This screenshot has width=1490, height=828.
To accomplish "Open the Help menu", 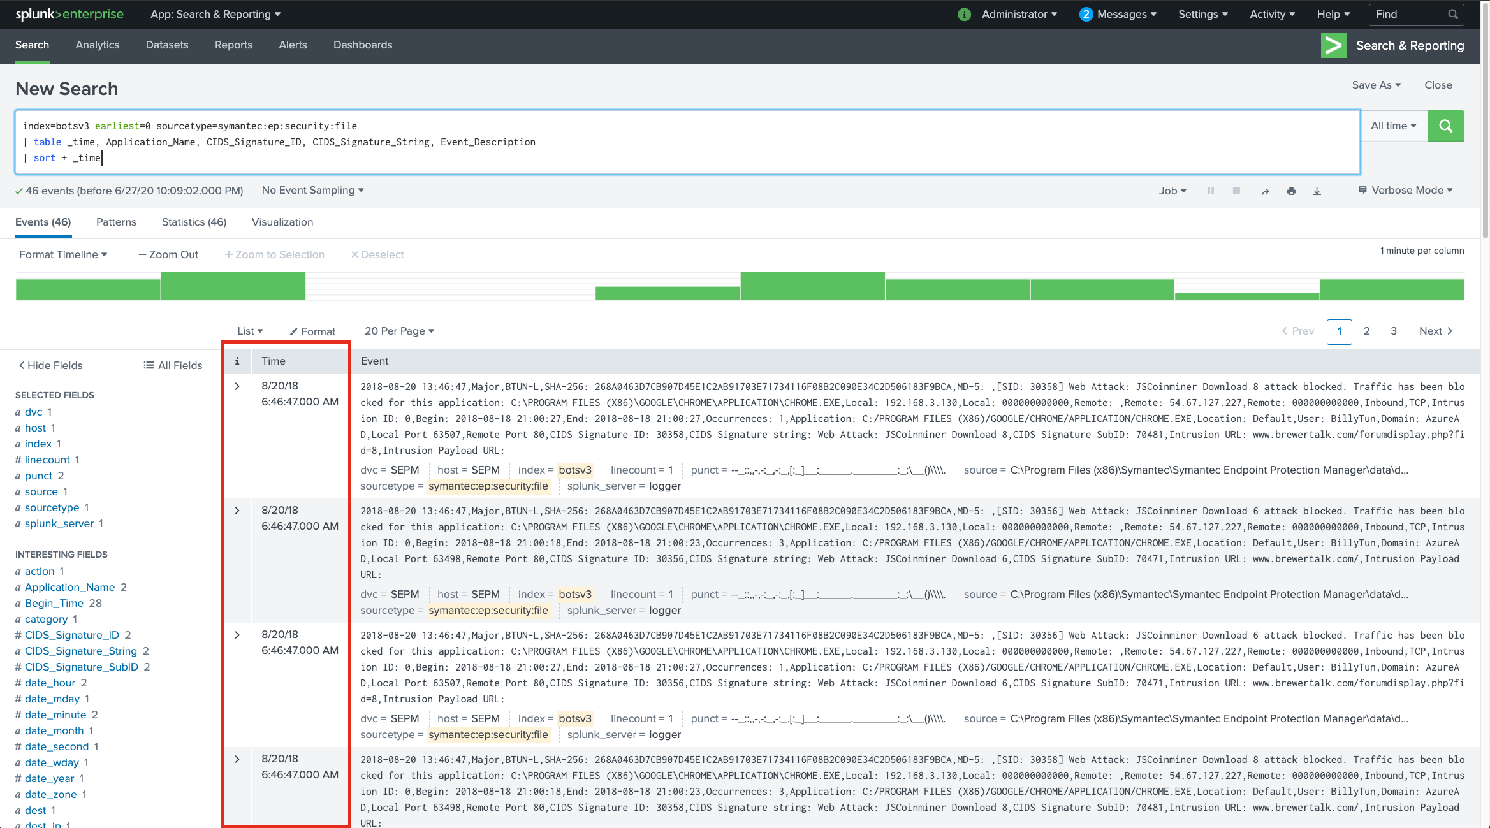I will click(x=1333, y=14).
